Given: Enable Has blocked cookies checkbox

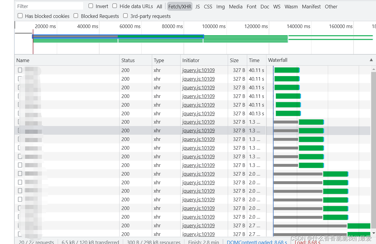Looking at the screenshot, I should [20, 16].
